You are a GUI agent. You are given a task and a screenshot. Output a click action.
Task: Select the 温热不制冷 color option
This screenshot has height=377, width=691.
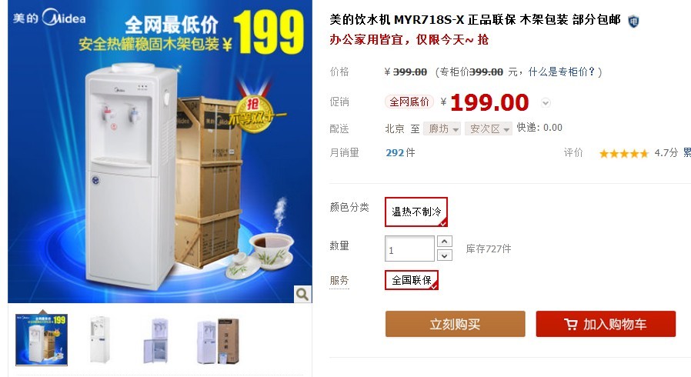point(416,212)
